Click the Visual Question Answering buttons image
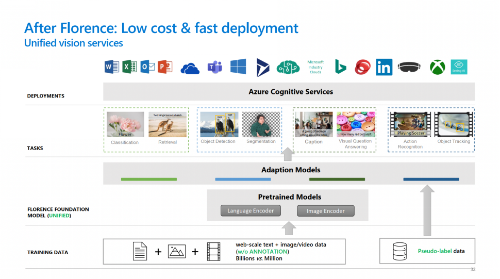The image size is (500, 279). point(356,124)
